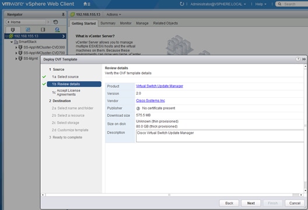Expand the SS-AppVMCluster-CVD300 cluster
Screen dimensions: 308x210
click(16, 47)
